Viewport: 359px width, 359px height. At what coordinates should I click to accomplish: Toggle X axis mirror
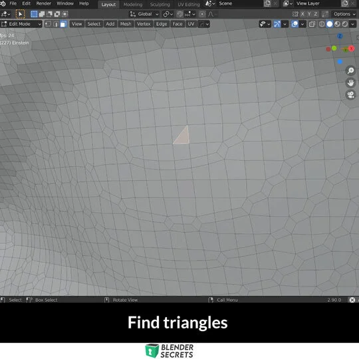click(302, 14)
